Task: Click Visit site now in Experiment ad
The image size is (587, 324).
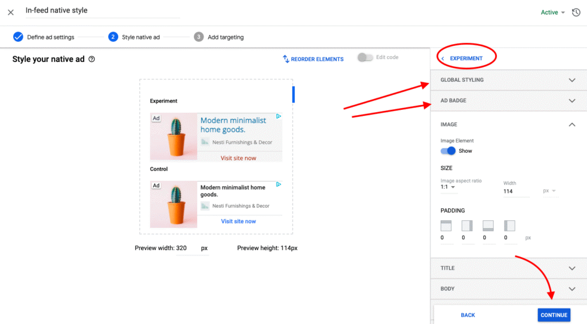Action: point(238,158)
